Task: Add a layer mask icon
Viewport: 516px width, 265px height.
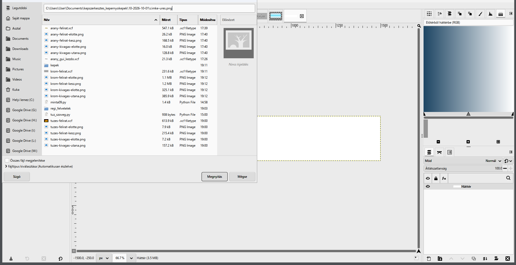Action: tap(496, 259)
